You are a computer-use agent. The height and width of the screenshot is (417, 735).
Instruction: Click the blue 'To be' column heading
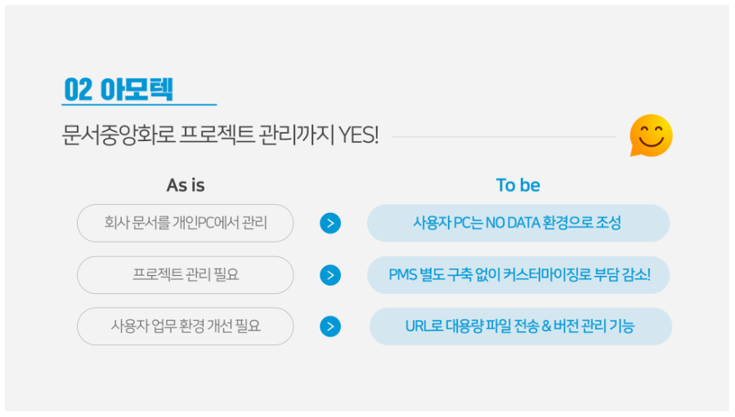pyautogui.click(x=518, y=185)
